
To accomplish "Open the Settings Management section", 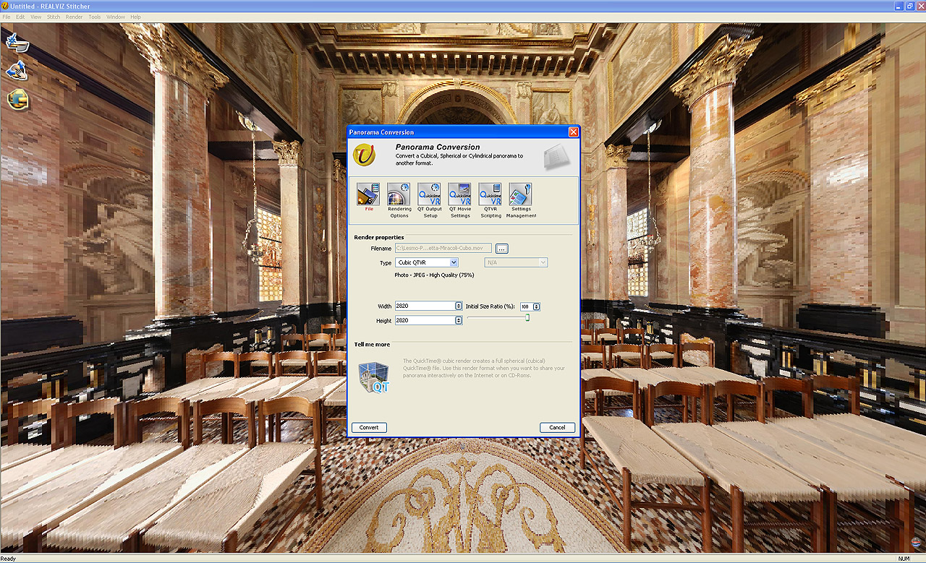I will point(520,194).
